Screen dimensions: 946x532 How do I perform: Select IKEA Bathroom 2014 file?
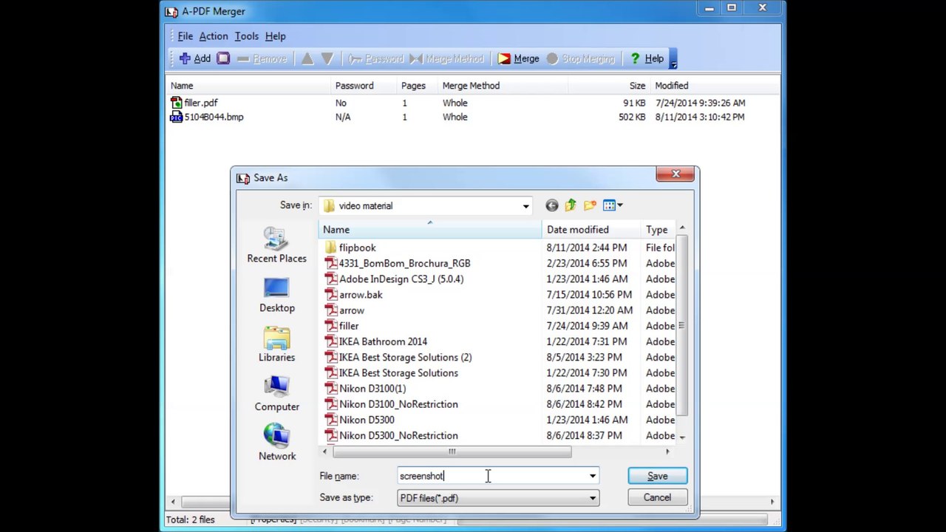(x=376, y=341)
